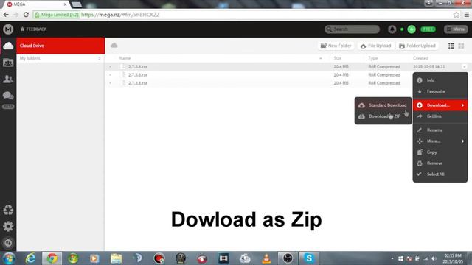Choose Remove in context menu

[x=440, y=163]
